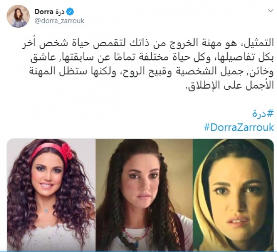277x252 pixels.
Task: Open Dorra's profile picture avatar
Action: pos(18,16)
